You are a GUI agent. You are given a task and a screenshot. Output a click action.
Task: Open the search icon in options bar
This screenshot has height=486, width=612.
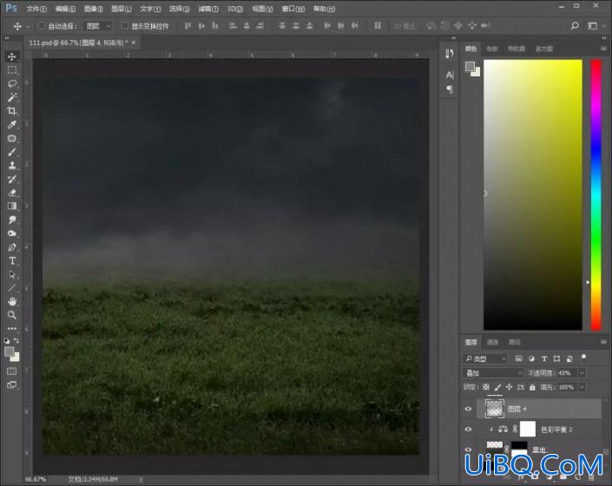[575, 26]
